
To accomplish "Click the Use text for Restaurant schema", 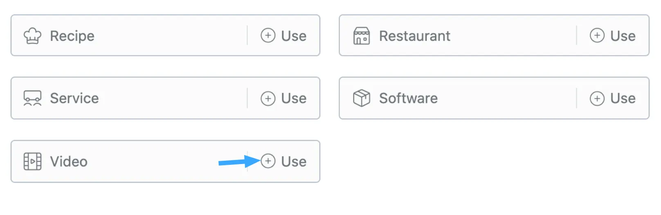I will tap(623, 36).
